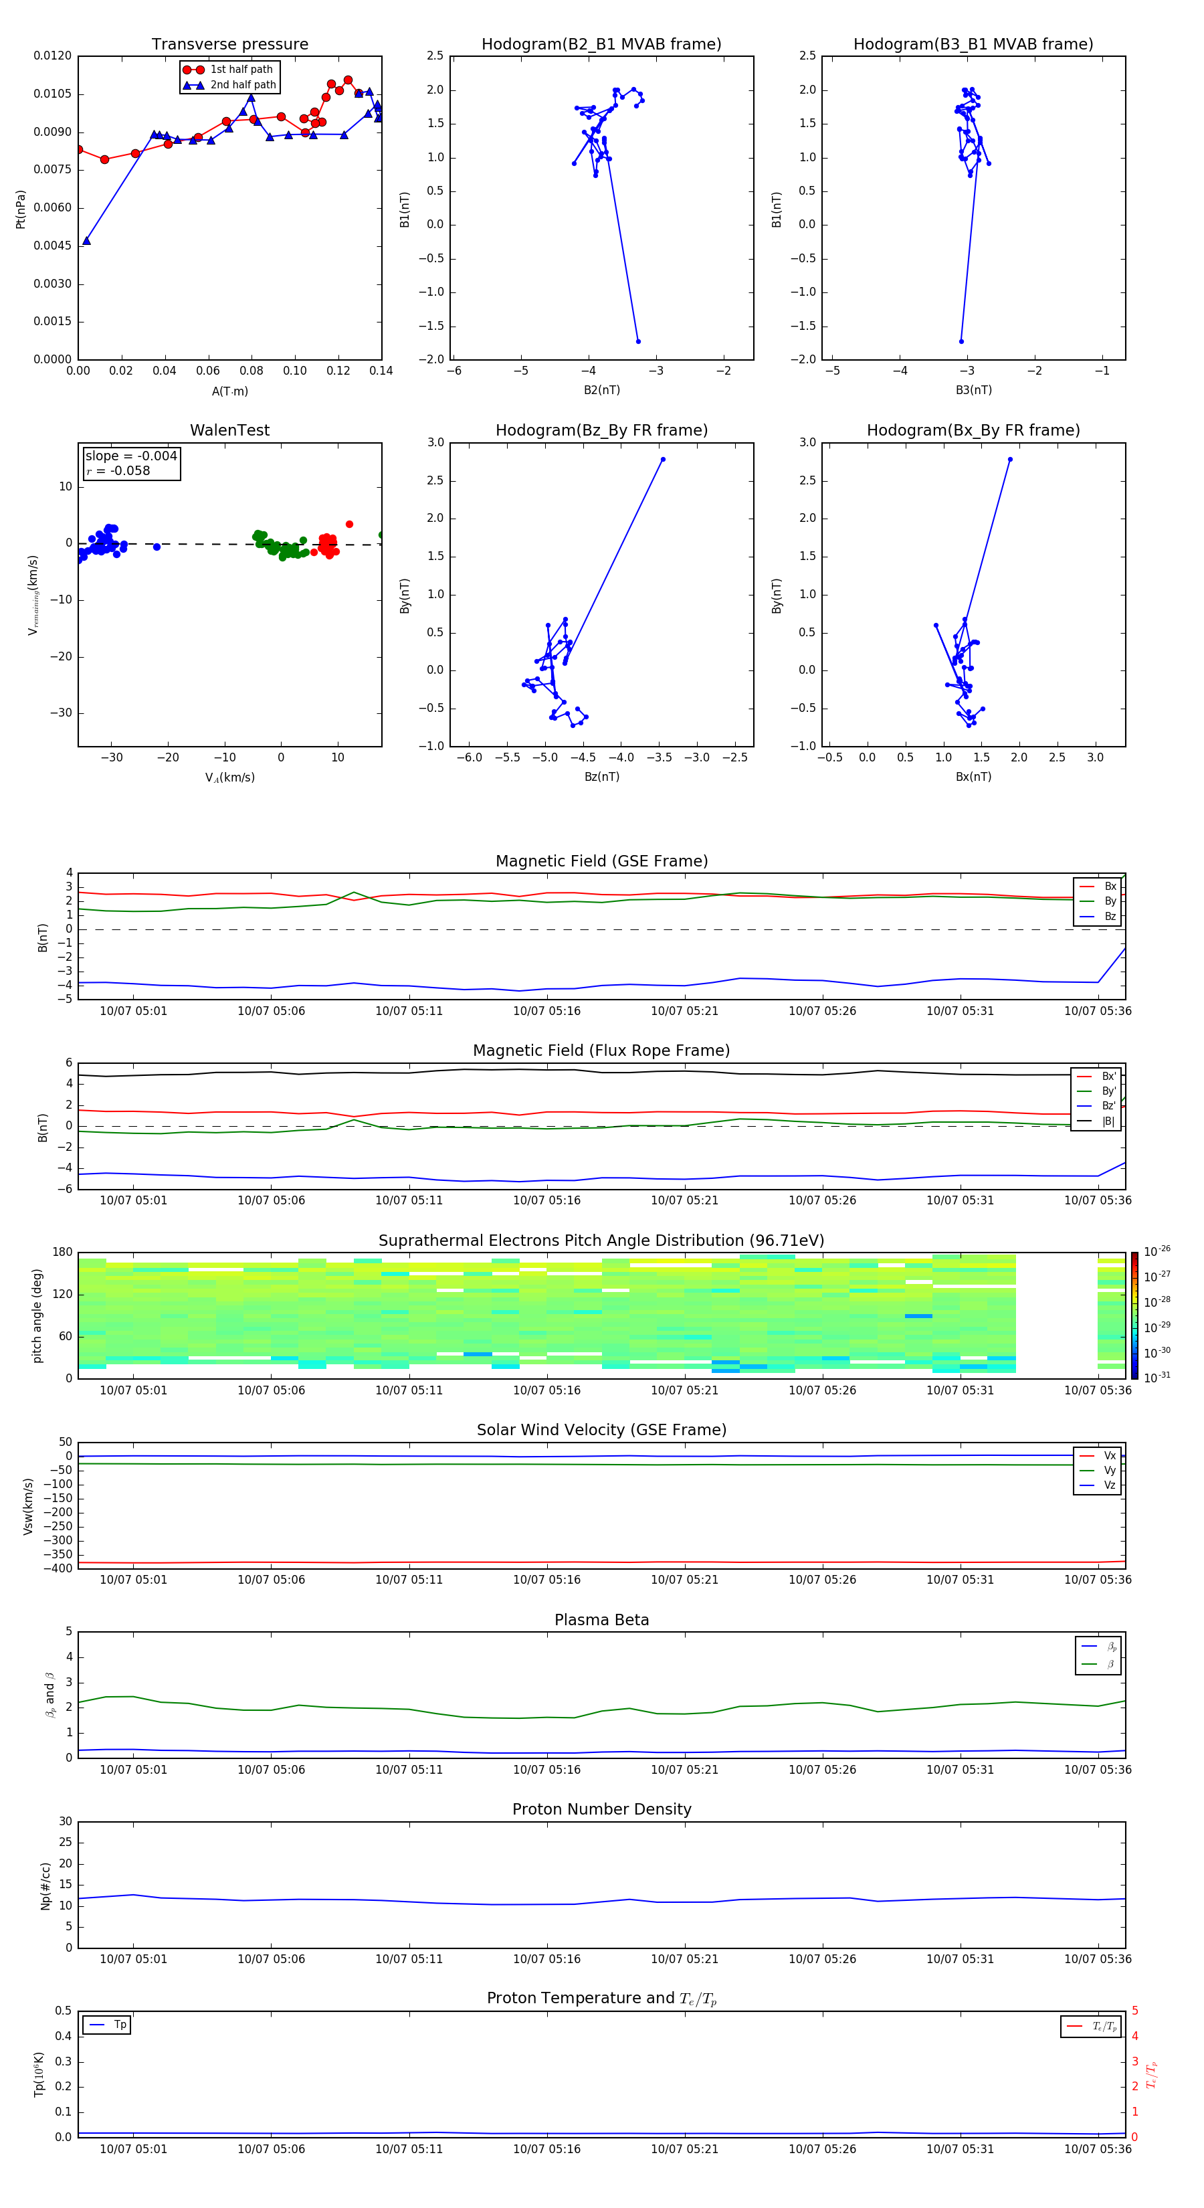Image resolution: width=1204 pixels, height=2208 pixels.
Task: Click the "Tp(10^6K)" y-axis label
Action: (x=39, y=2074)
